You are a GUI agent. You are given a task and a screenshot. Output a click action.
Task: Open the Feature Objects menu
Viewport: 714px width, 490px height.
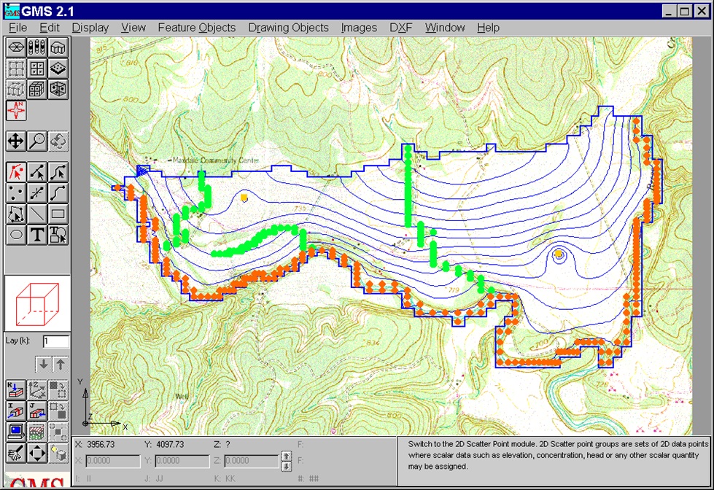pos(197,28)
